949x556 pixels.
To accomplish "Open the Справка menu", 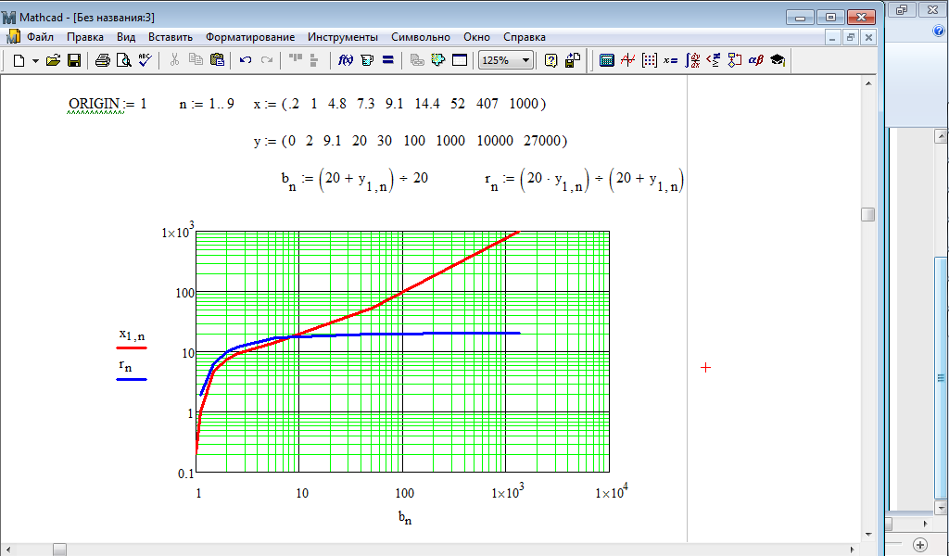I will (x=524, y=37).
